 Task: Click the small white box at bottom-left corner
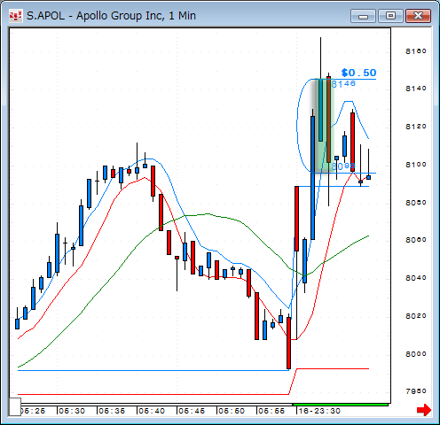tap(14, 406)
